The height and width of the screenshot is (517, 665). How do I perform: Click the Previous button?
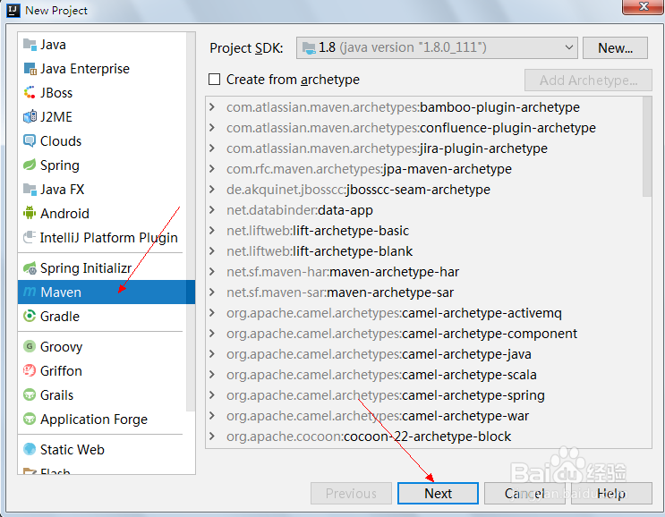[351, 493]
